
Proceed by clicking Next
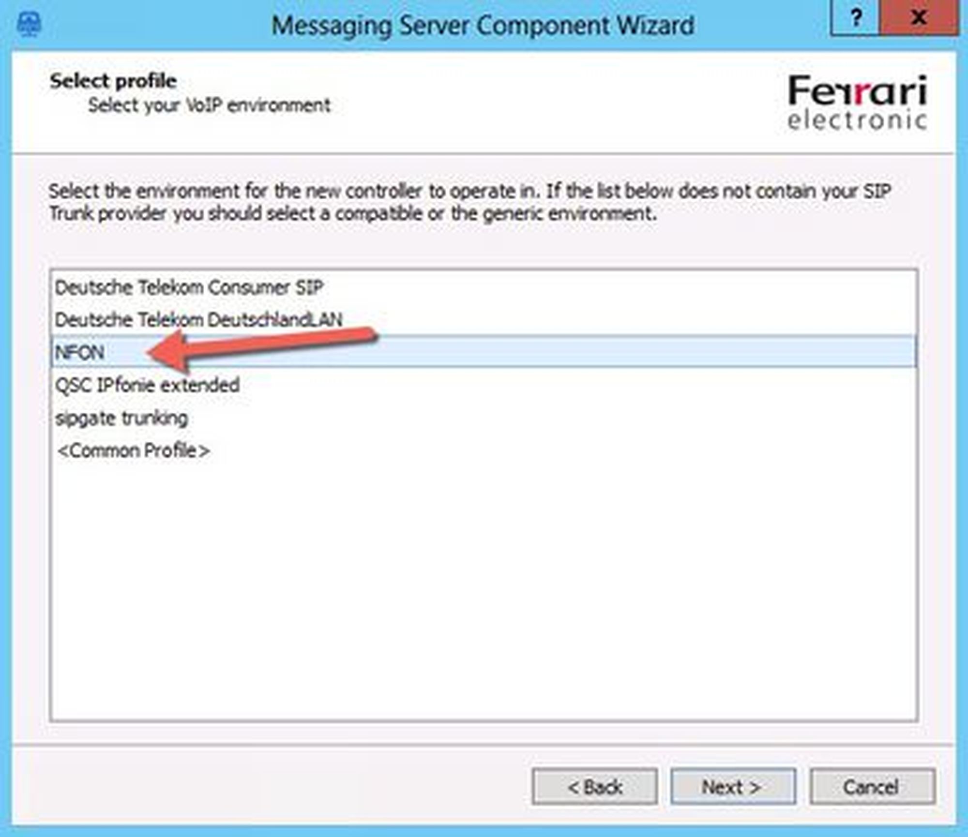coord(733,787)
